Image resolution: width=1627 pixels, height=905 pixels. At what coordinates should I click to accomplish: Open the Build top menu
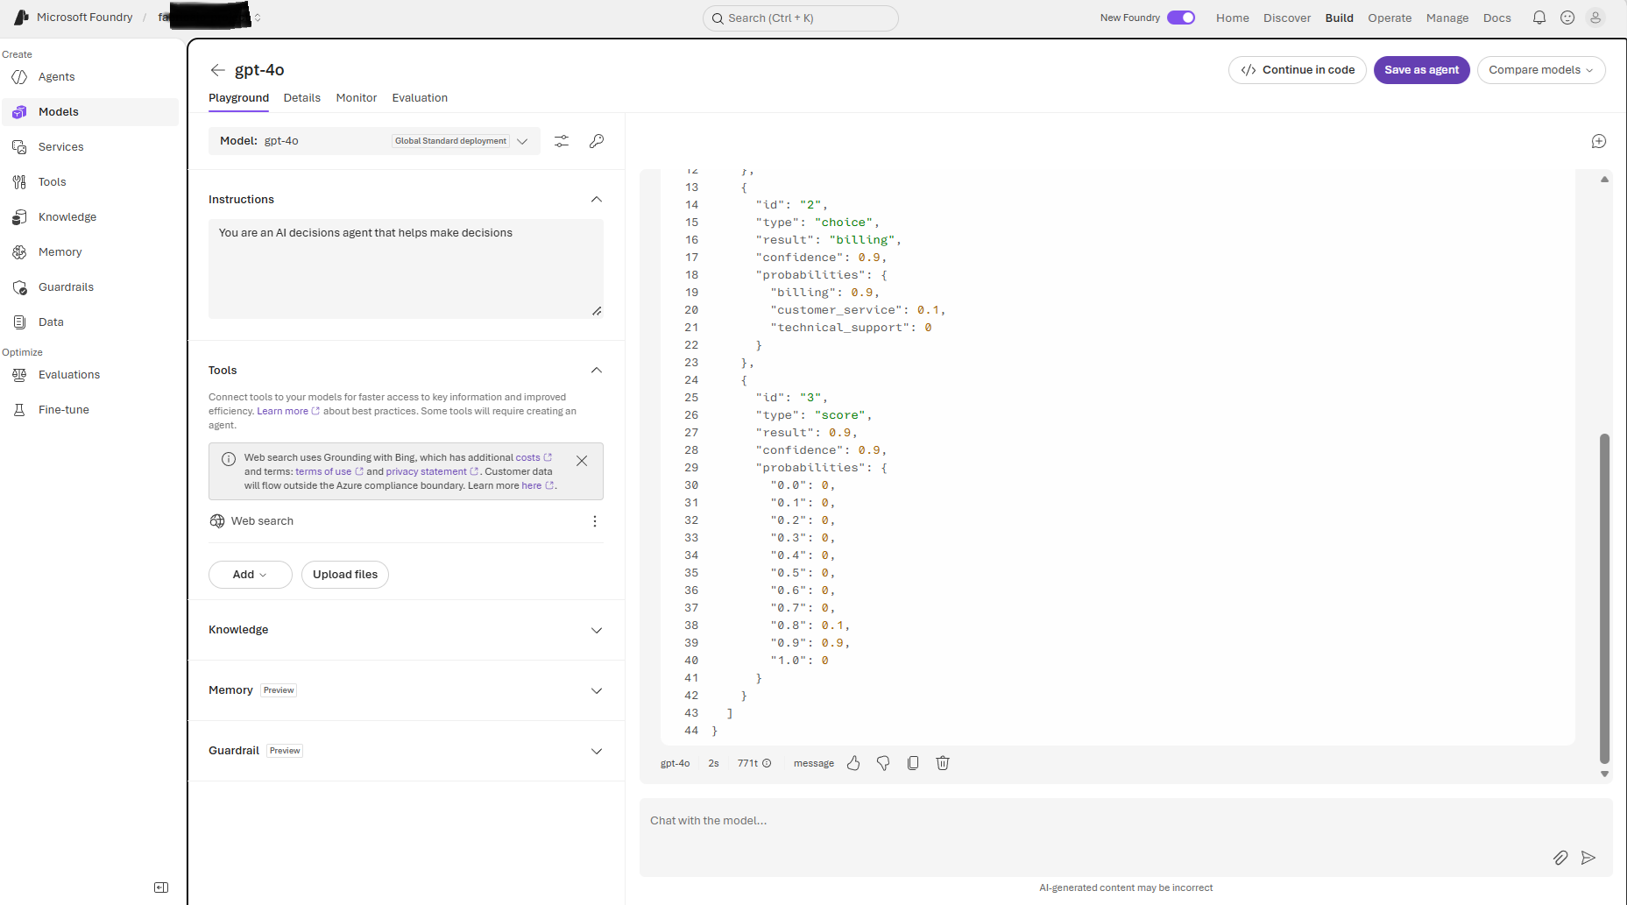(x=1339, y=18)
